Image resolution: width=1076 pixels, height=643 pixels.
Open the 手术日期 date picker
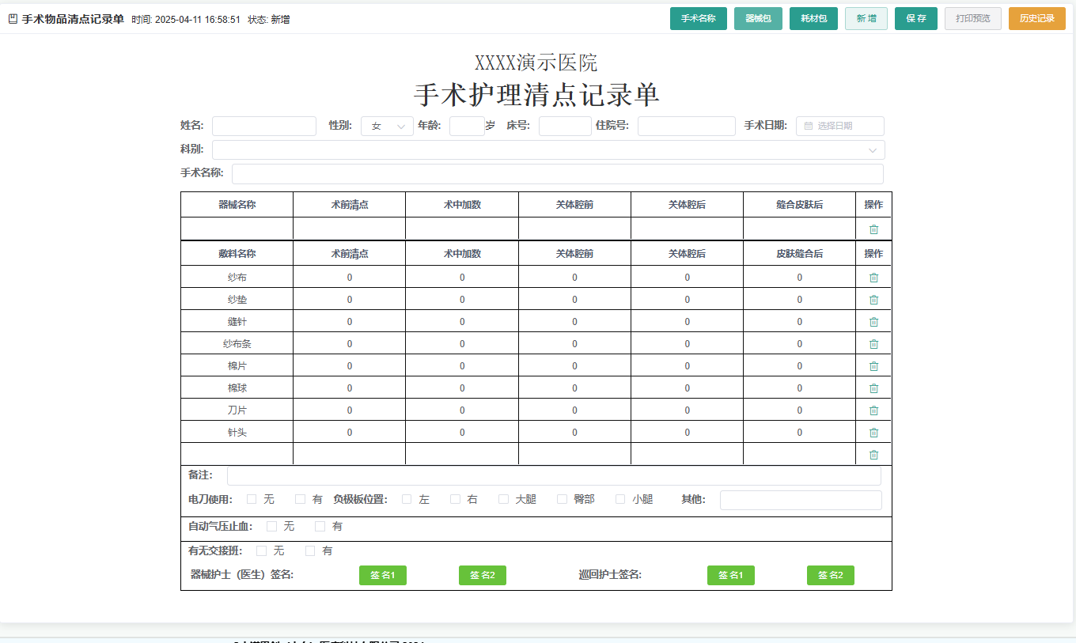839,126
